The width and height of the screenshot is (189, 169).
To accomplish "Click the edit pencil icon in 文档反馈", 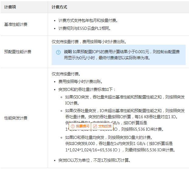I will coord(95,126).
